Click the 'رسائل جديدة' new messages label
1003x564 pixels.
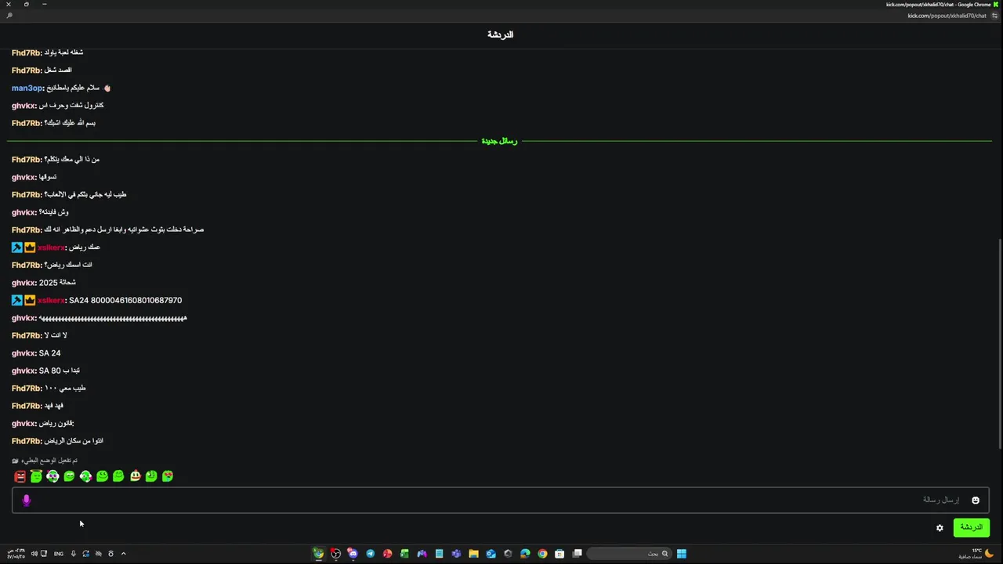click(499, 141)
